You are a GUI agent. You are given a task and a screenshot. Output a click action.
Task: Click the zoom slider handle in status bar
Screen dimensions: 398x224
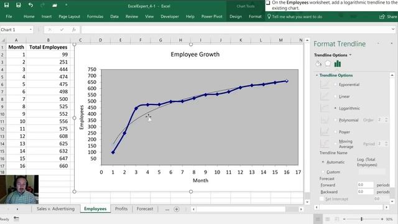click(x=361, y=219)
